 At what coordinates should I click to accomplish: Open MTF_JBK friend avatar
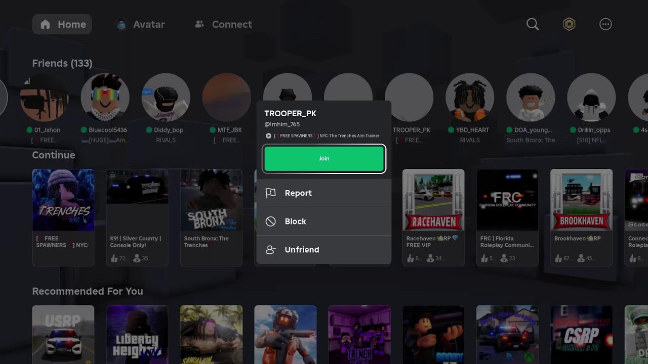pyautogui.click(x=226, y=98)
